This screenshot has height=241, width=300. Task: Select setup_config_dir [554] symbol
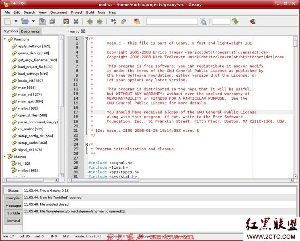[35, 136]
